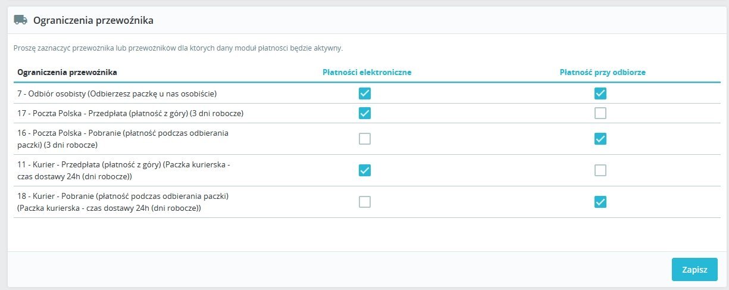Click the truck icon in panel header
This screenshot has width=729, height=290.
(21, 20)
